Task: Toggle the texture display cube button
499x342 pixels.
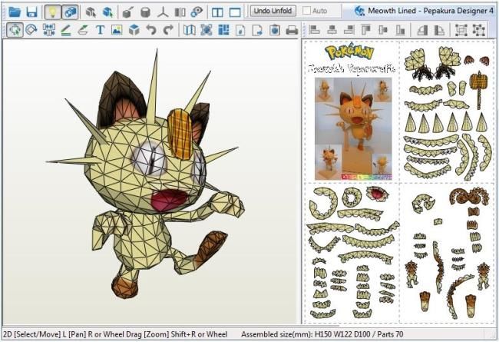Action: 70,12
